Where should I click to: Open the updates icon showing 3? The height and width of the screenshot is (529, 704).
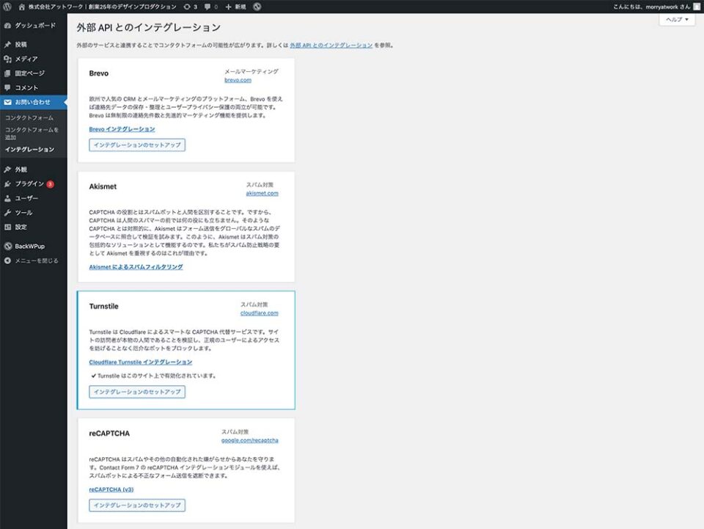click(190, 7)
